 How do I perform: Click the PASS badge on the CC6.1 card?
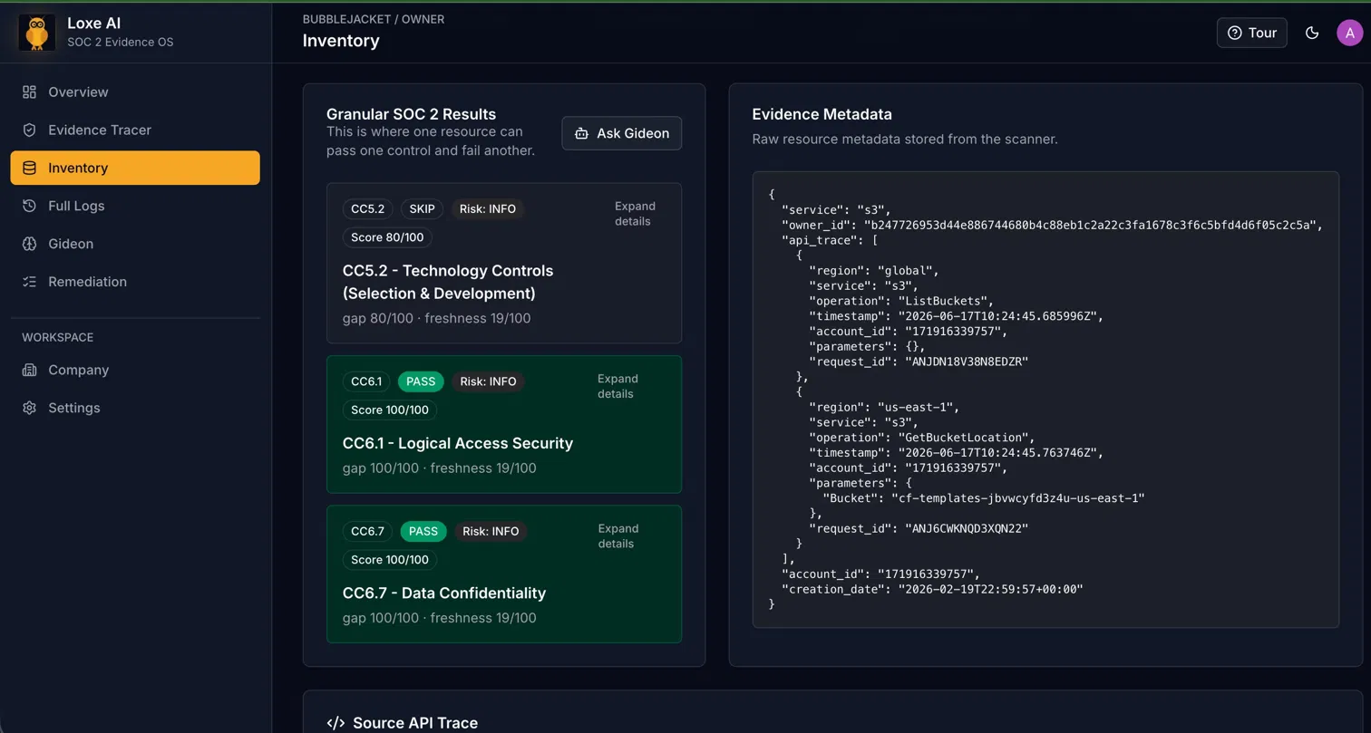pos(421,381)
